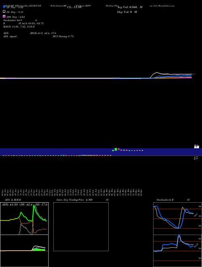202x267 pixels.
Task: Click the blue 20 Day EMA legend swatch
Action: pos(4,7)
